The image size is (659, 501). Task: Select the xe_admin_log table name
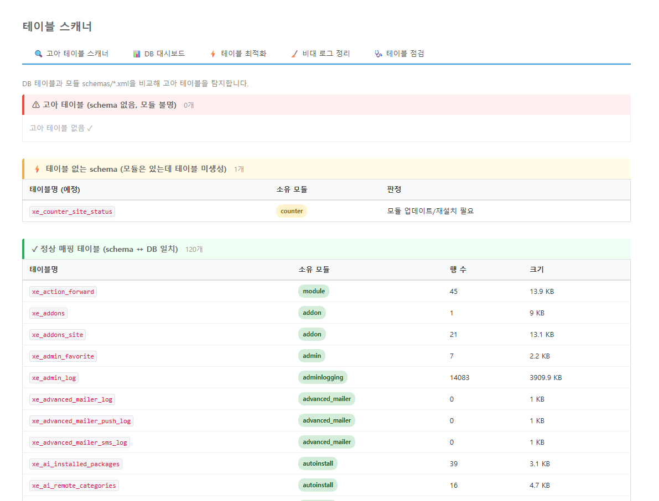pos(54,378)
